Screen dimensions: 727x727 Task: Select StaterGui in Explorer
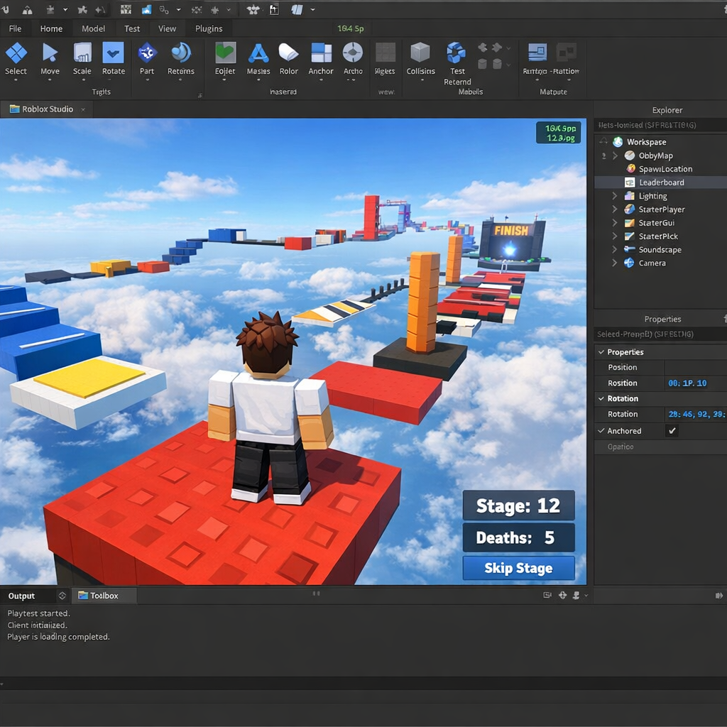pyautogui.click(x=656, y=222)
